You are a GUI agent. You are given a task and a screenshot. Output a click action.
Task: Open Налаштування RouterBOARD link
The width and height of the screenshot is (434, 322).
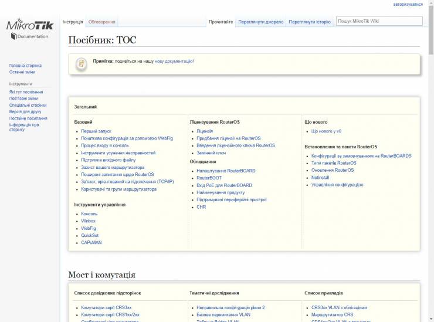(x=226, y=171)
